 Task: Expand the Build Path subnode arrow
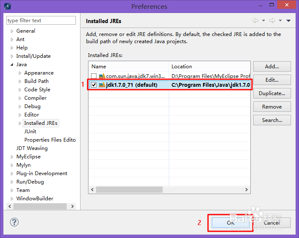[20, 81]
